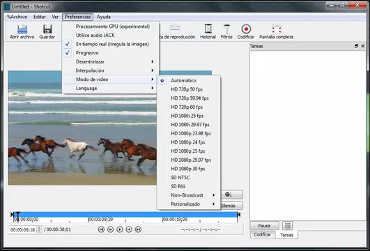The width and height of the screenshot is (370, 251).
Task: Open the Ayuda menu
Action: [104, 17]
